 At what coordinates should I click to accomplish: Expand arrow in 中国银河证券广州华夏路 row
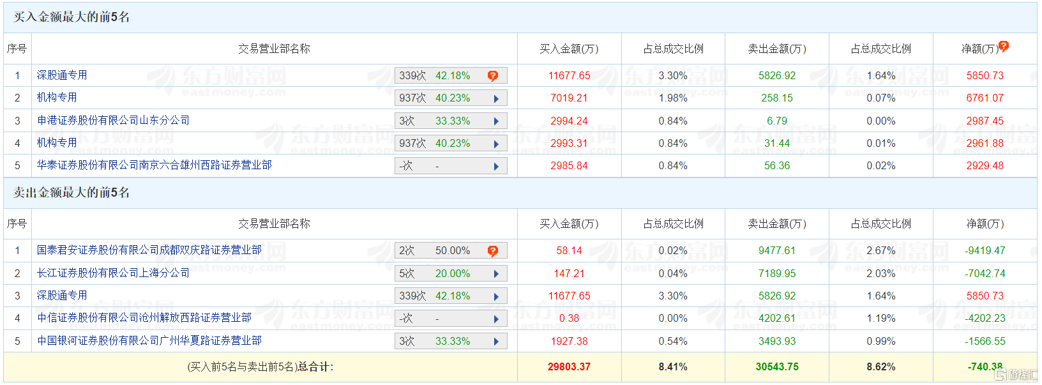click(496, 342)
